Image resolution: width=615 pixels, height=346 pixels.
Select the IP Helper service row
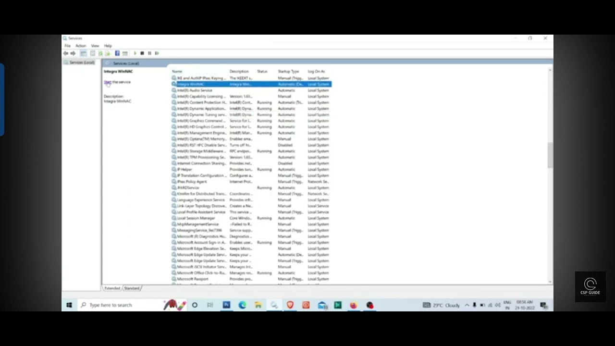(x=251, y=169)
